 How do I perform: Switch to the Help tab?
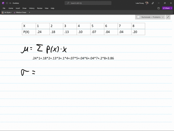coord(53,8)
